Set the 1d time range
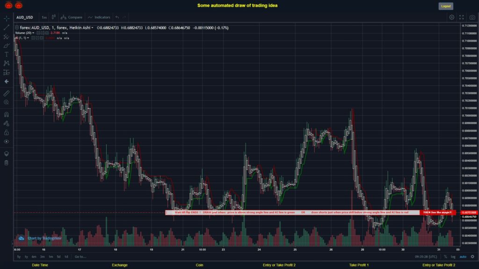Viewport: 479px width, 269px height. pos(66,257)
